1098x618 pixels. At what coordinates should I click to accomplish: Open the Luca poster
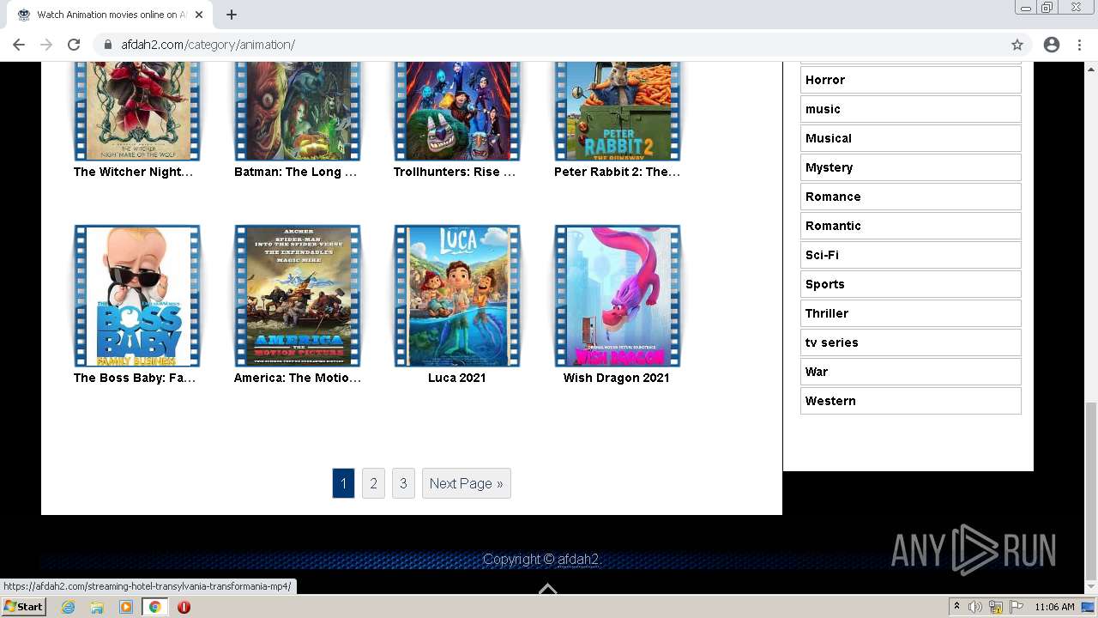[x=457, y=296]
